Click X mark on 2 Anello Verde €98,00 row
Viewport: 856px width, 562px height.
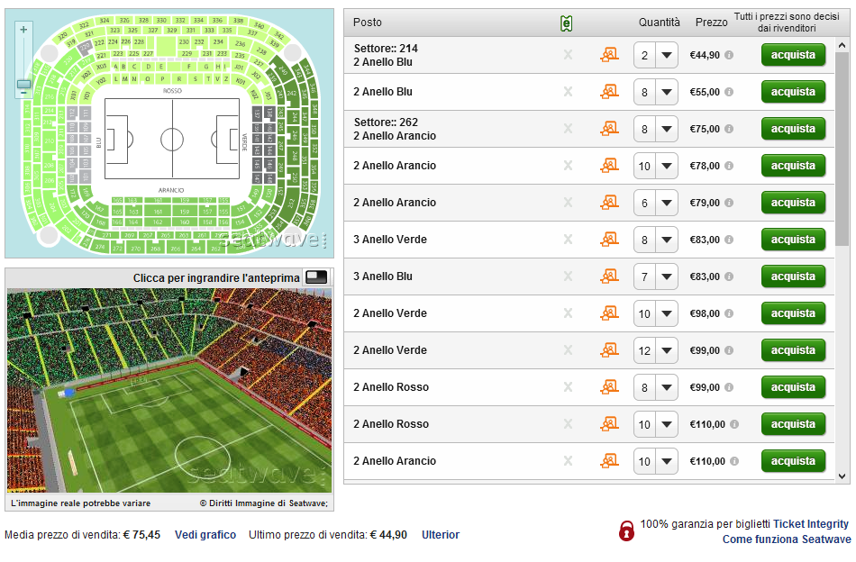[x=568, y=313]
